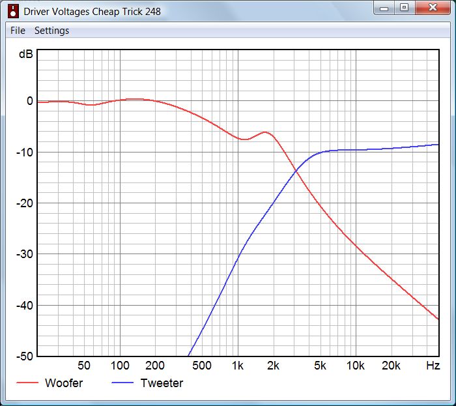Image resolution: width=456 pixels, height=406 pixels.
Task: Click the 500 frequency label
Action: (x=202, y=366)
